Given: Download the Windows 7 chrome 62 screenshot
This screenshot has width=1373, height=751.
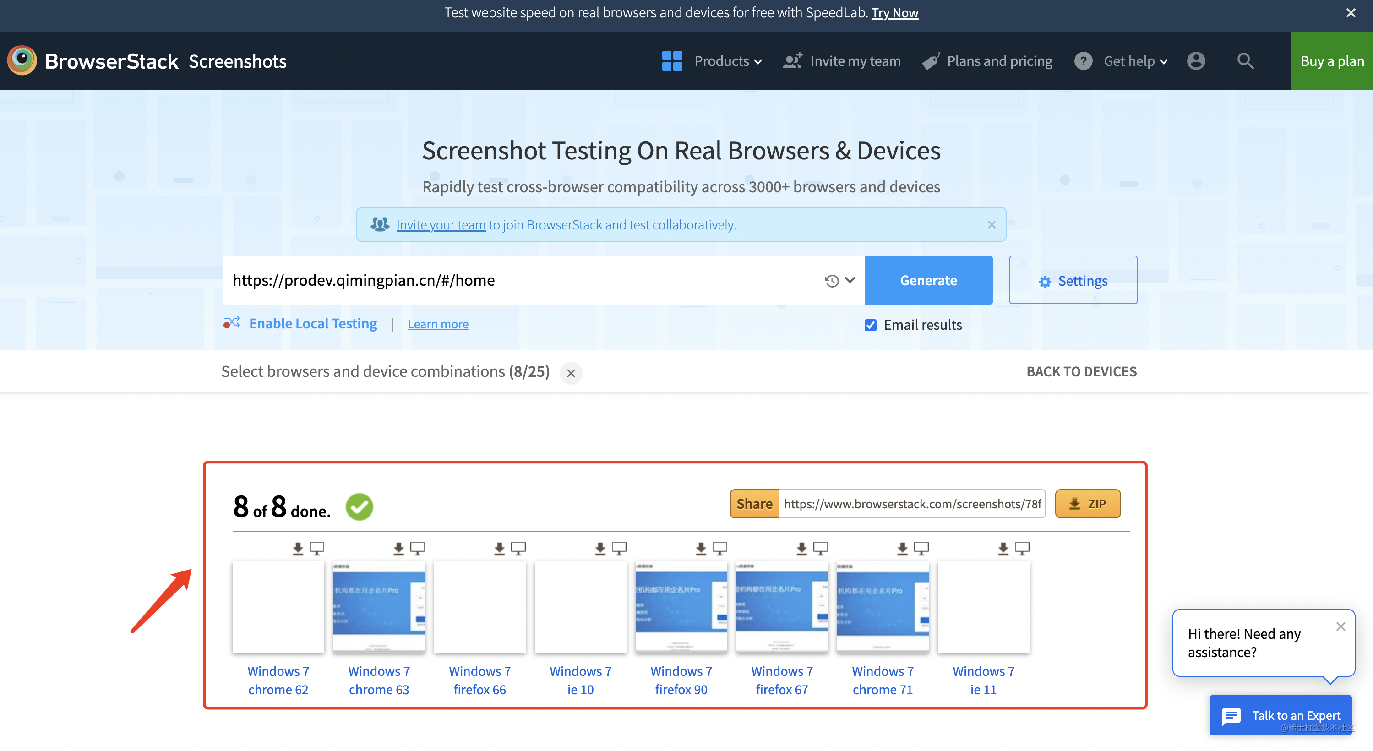Looking at the screenshot, I should click(298, 548).
